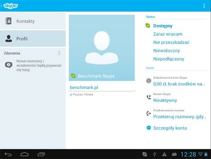This screenshot has width=211, height=159.
Task: Tap the recent apps button
Action: point(41,154)
